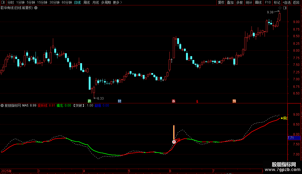Image resolution: width=302 pixels, height=174 pixels.
Task: Select the 日线 daily period
Action: point(78,2)
